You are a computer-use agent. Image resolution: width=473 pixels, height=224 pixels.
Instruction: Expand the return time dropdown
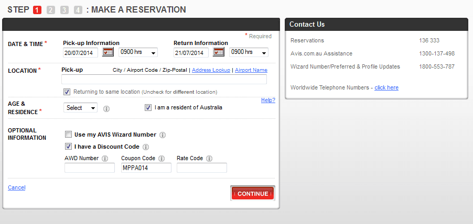point(249,52)
